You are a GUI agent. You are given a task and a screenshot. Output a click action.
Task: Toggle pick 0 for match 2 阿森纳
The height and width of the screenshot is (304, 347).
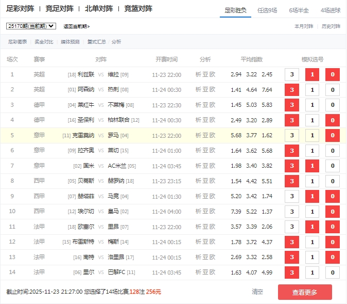[x=333, y=90]
